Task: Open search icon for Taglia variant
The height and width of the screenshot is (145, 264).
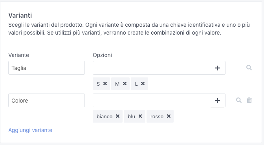Action: click(x=249, y=68)
